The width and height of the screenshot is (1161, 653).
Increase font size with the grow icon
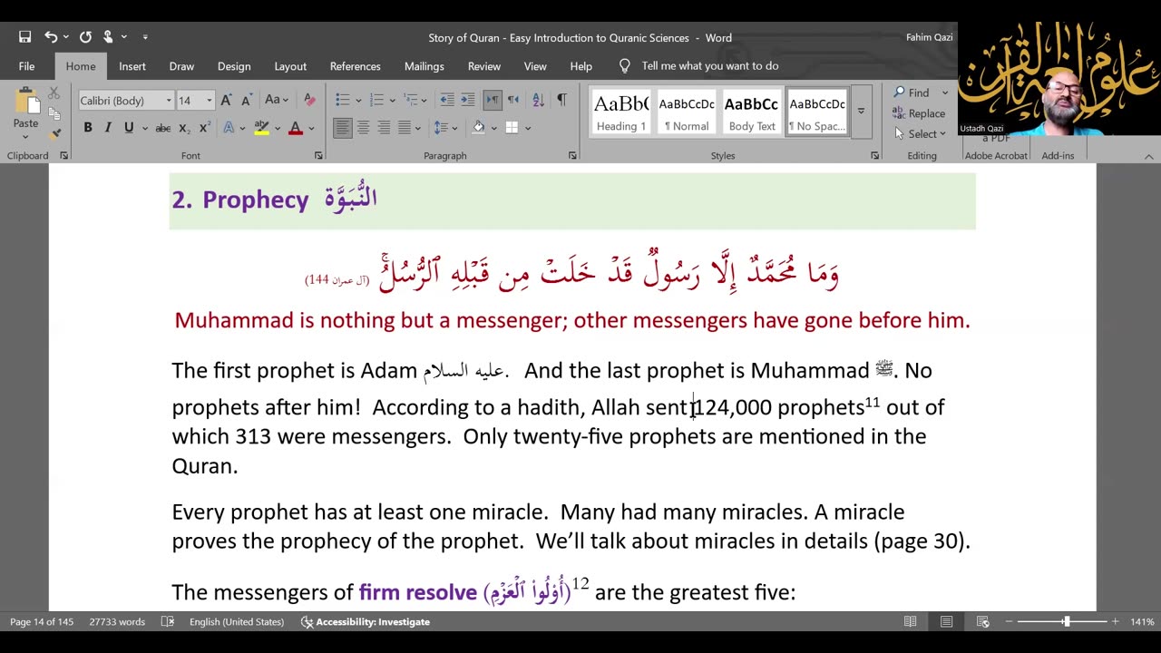pos(226,100)
